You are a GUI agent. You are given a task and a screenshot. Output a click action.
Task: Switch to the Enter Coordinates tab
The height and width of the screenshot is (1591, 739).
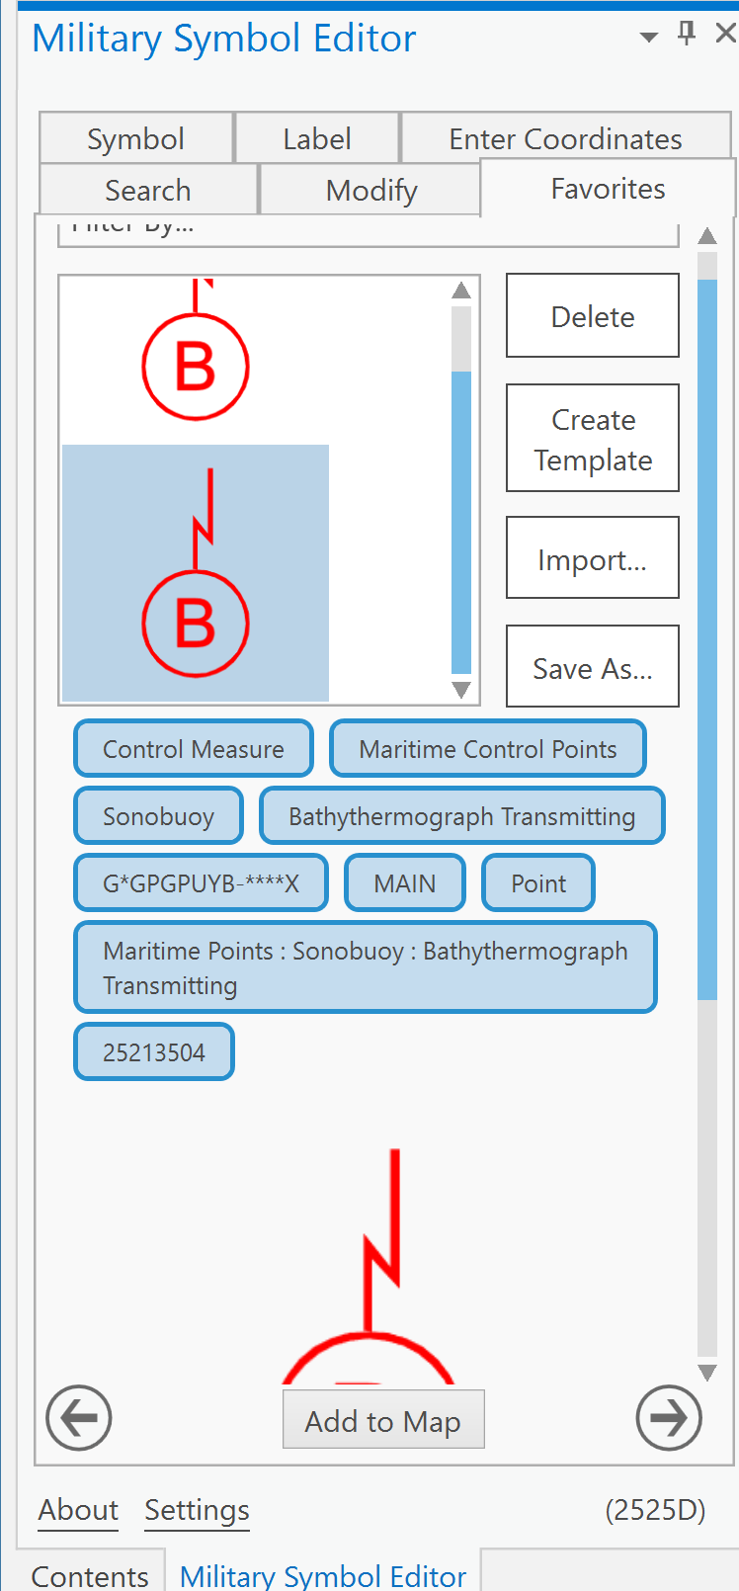point(564,138)
